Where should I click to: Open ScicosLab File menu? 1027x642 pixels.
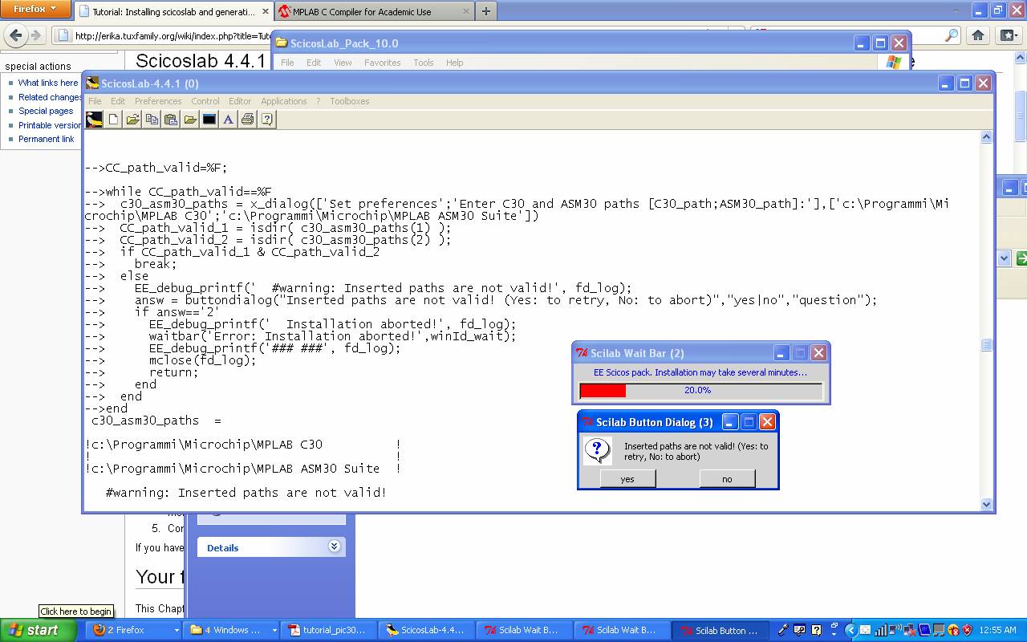tap(95, 101)
